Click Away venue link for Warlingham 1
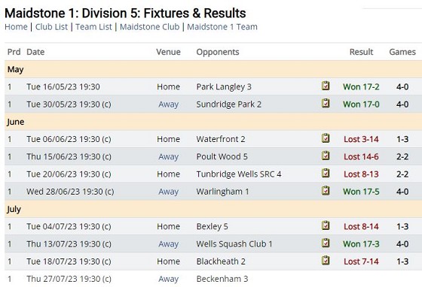The height and width of the screenshot is (287, 422). pos(169,192)
